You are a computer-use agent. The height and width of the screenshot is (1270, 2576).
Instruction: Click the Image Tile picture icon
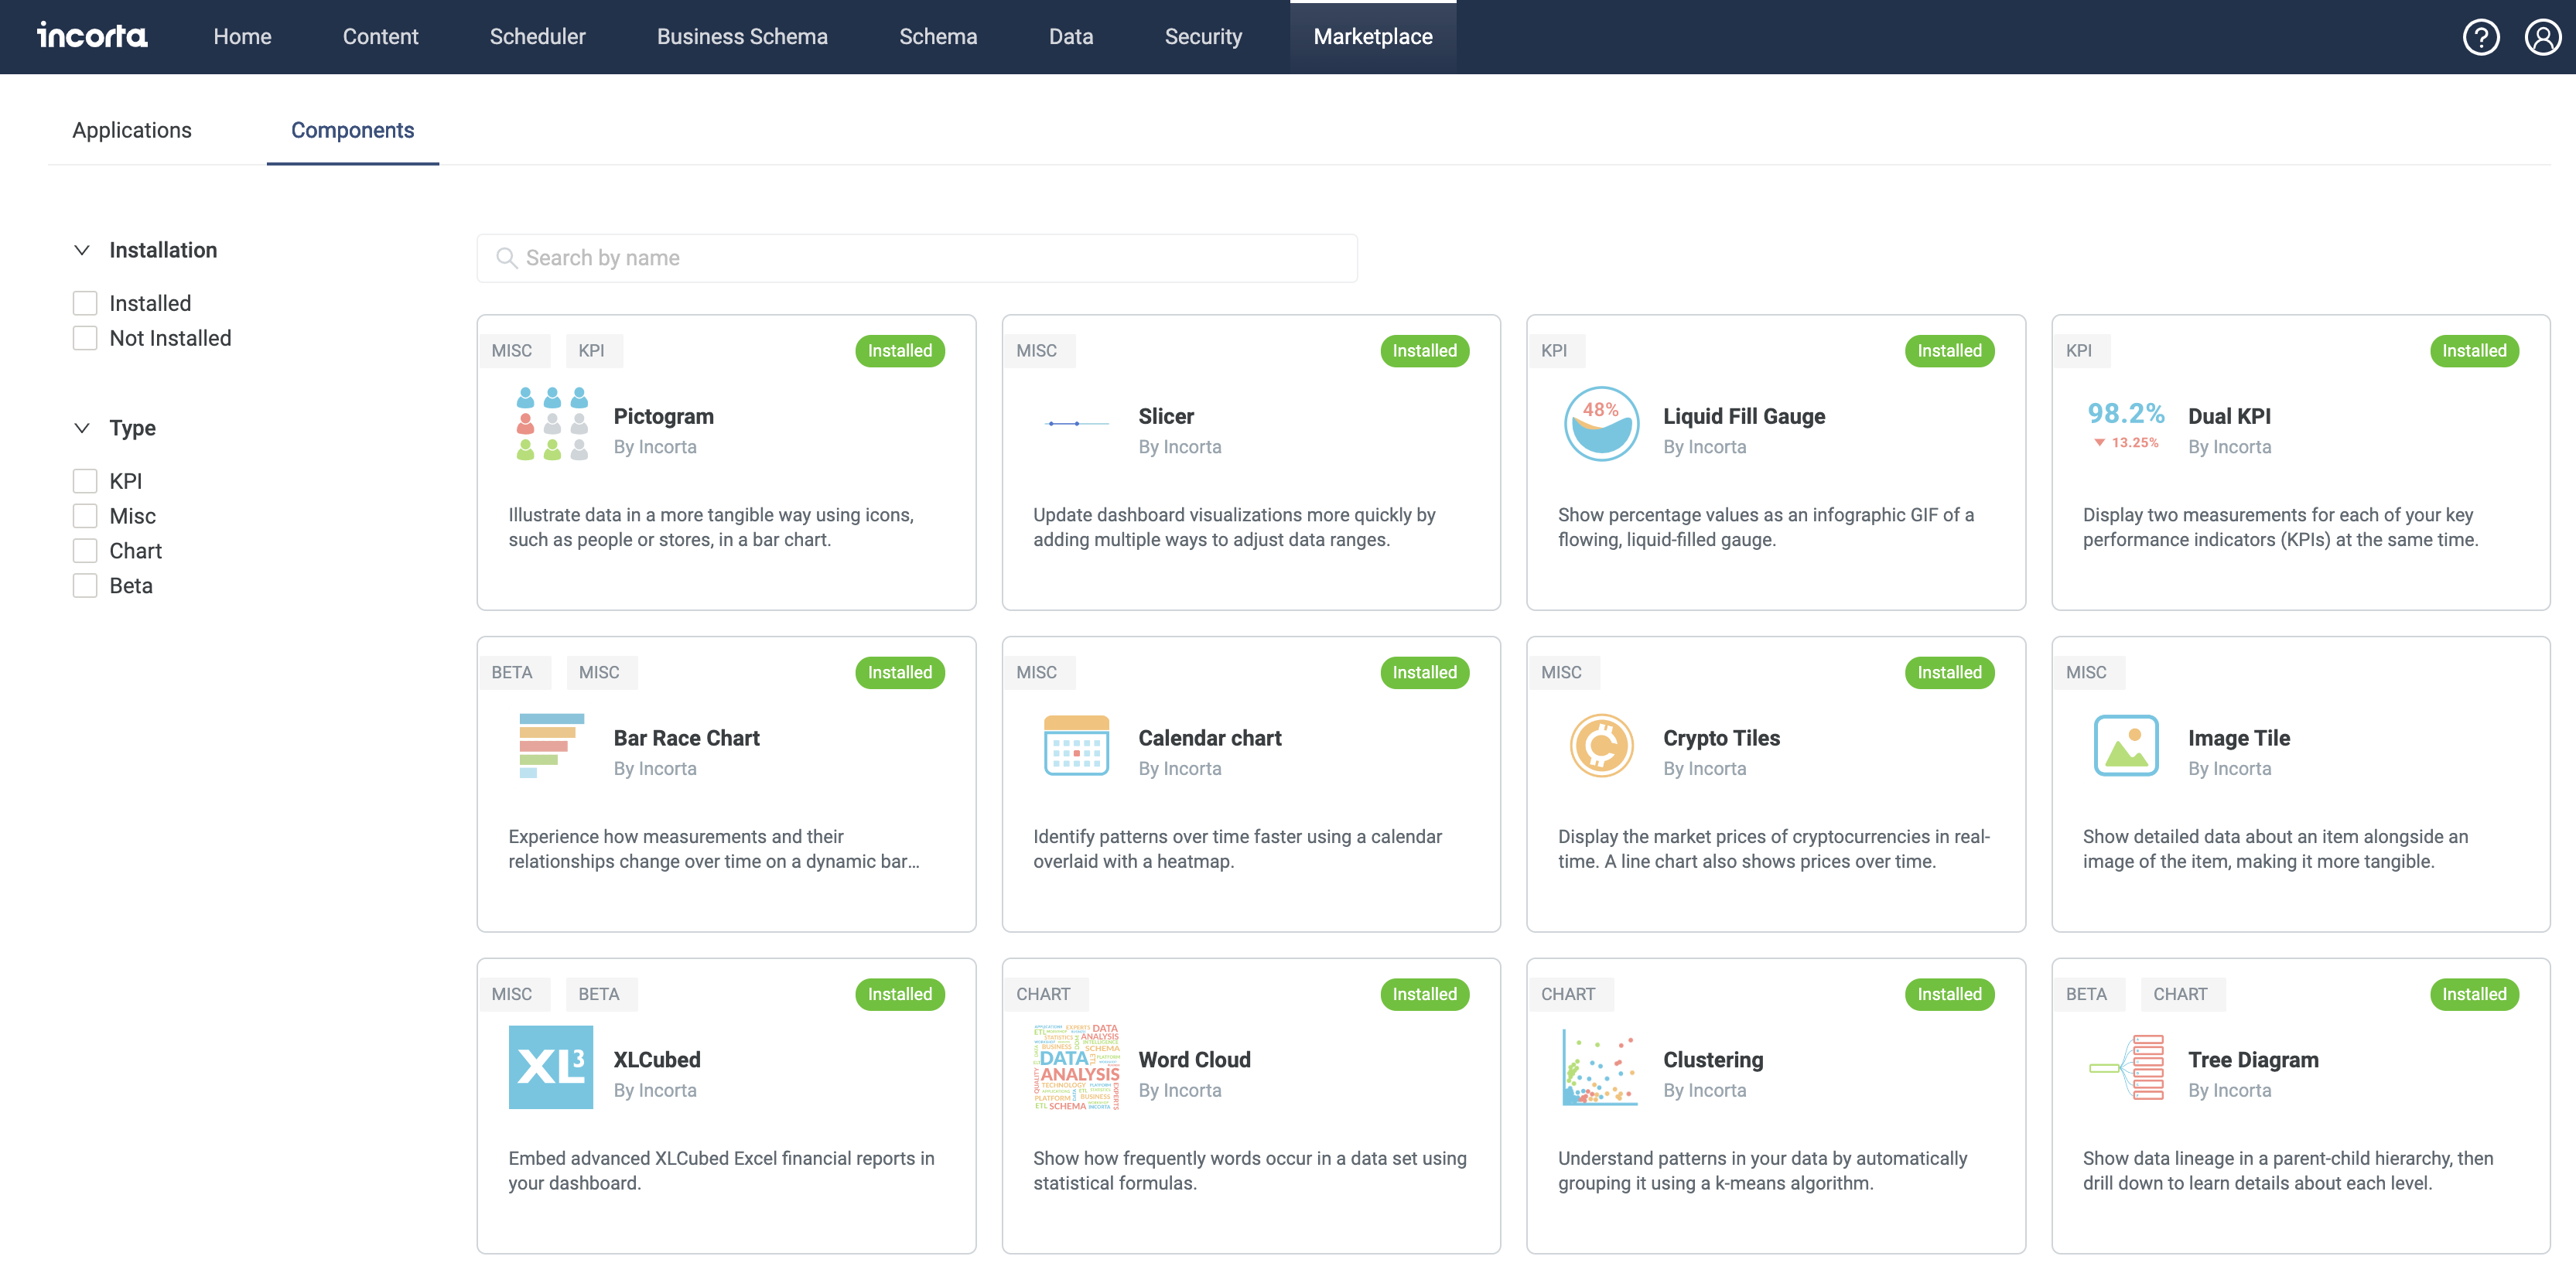pyautogui.click(x=2126, y=746)
